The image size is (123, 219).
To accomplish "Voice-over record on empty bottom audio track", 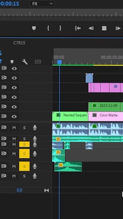I will click(35, 176).
